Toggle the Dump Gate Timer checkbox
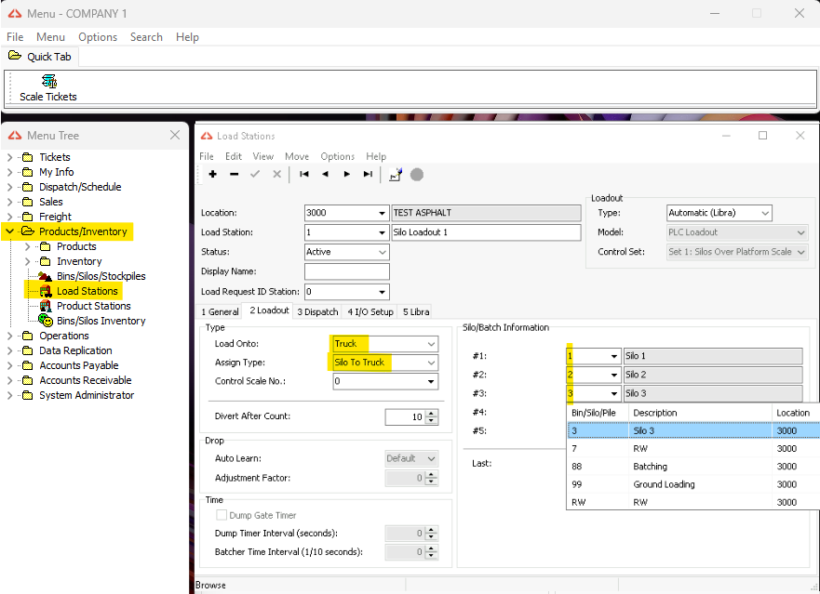Viewport: 820px width, 594px height. [x=222, y=515]
